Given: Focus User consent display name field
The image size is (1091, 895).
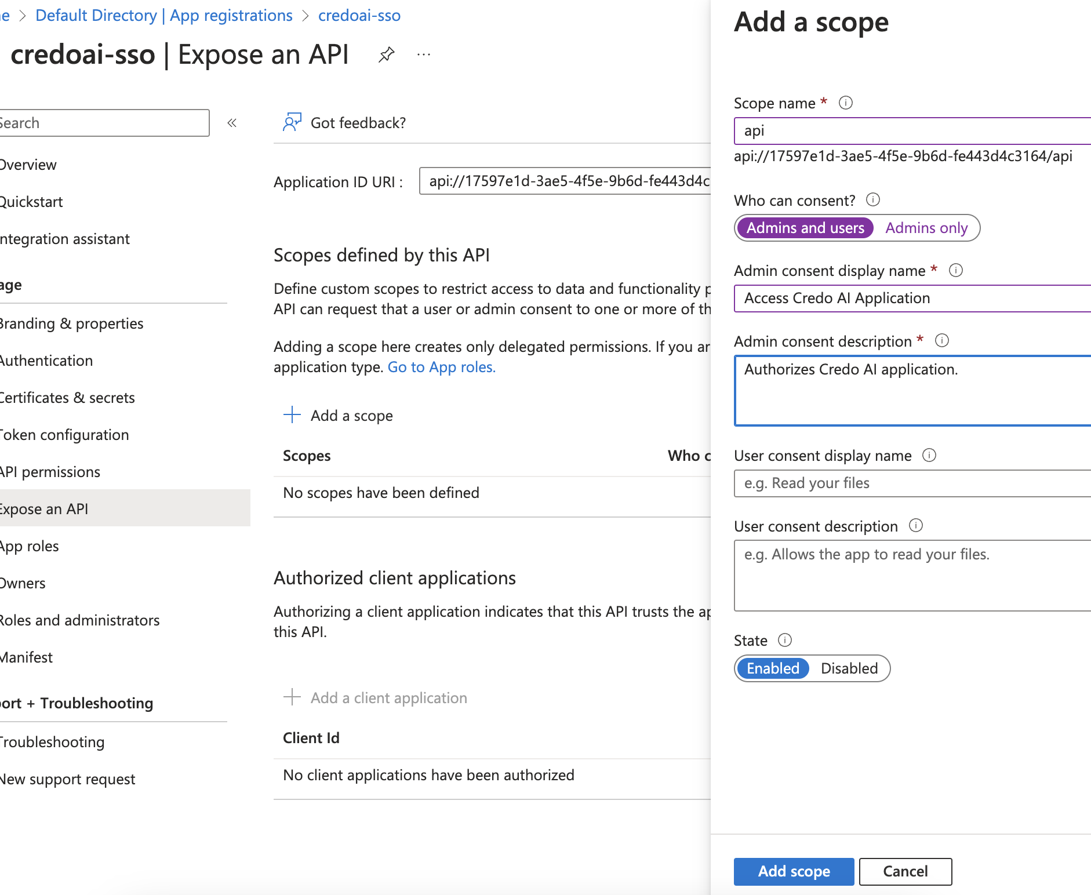Looking at the screenshot, I should (912, 483).
